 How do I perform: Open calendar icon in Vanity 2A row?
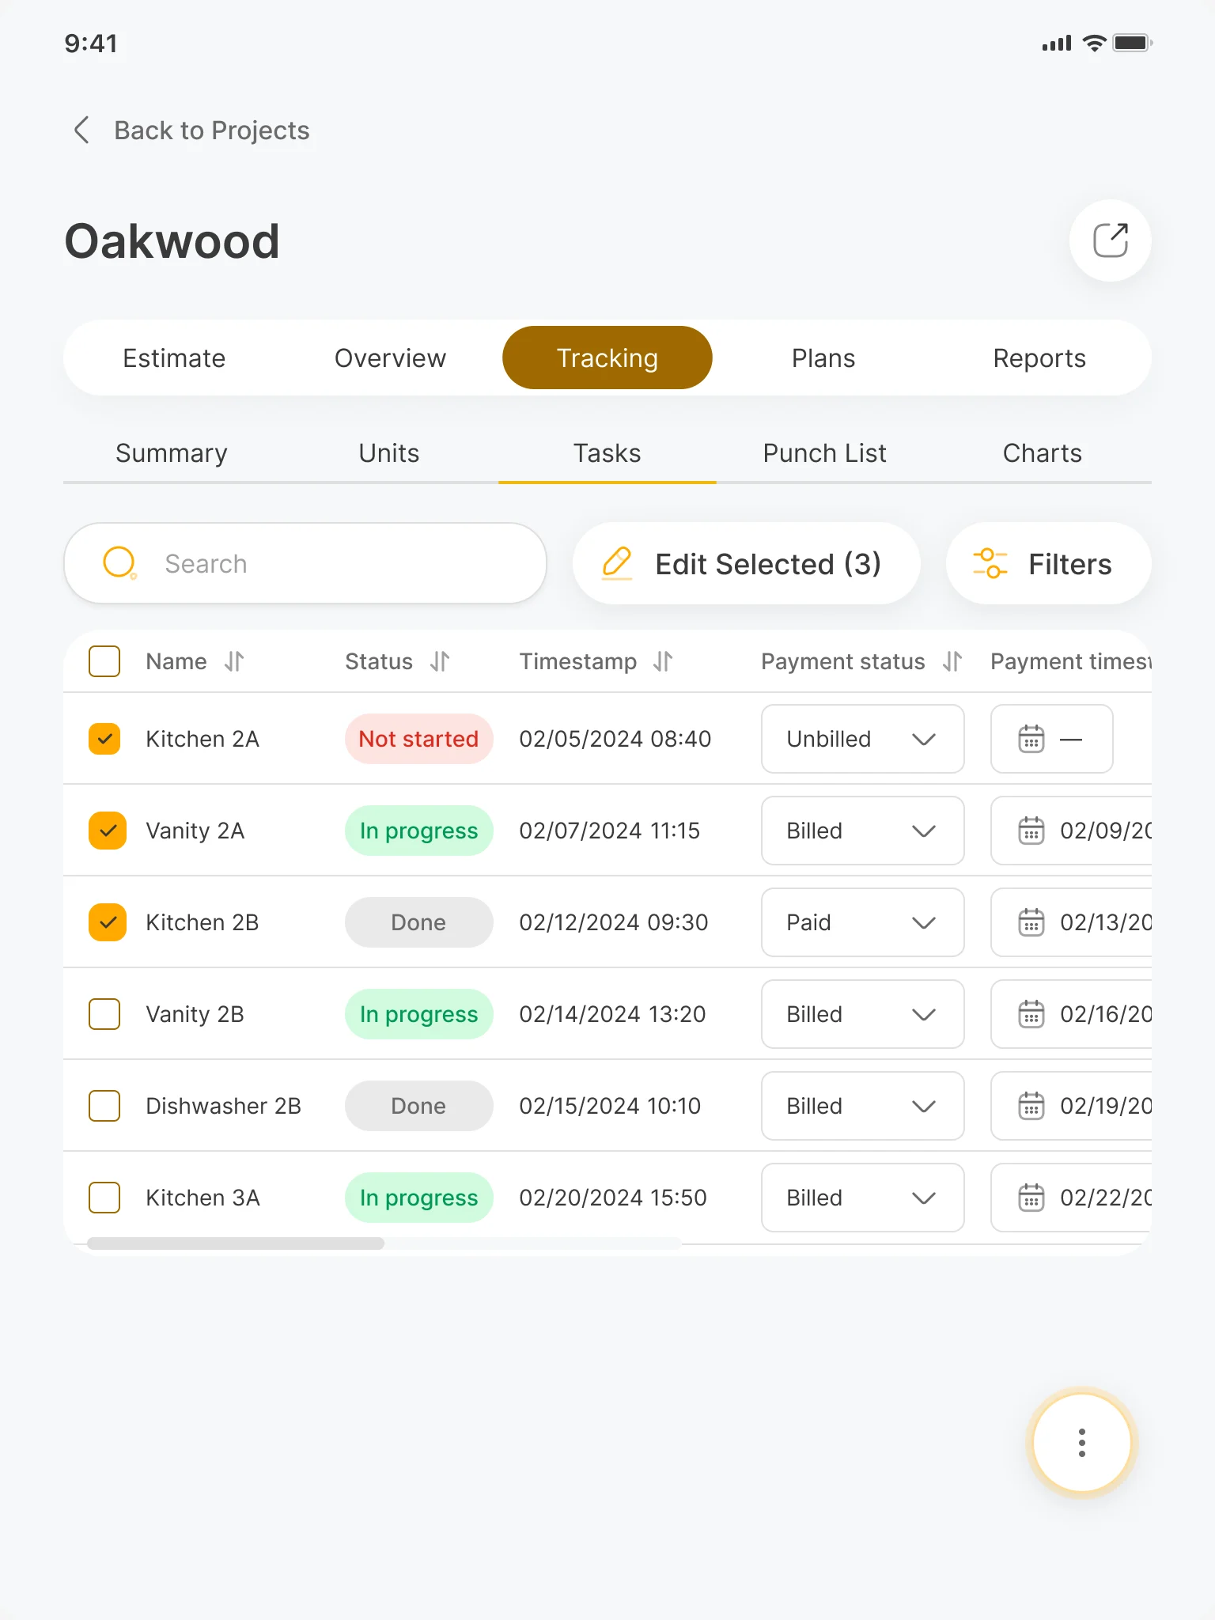click(x=1031, y=831)
